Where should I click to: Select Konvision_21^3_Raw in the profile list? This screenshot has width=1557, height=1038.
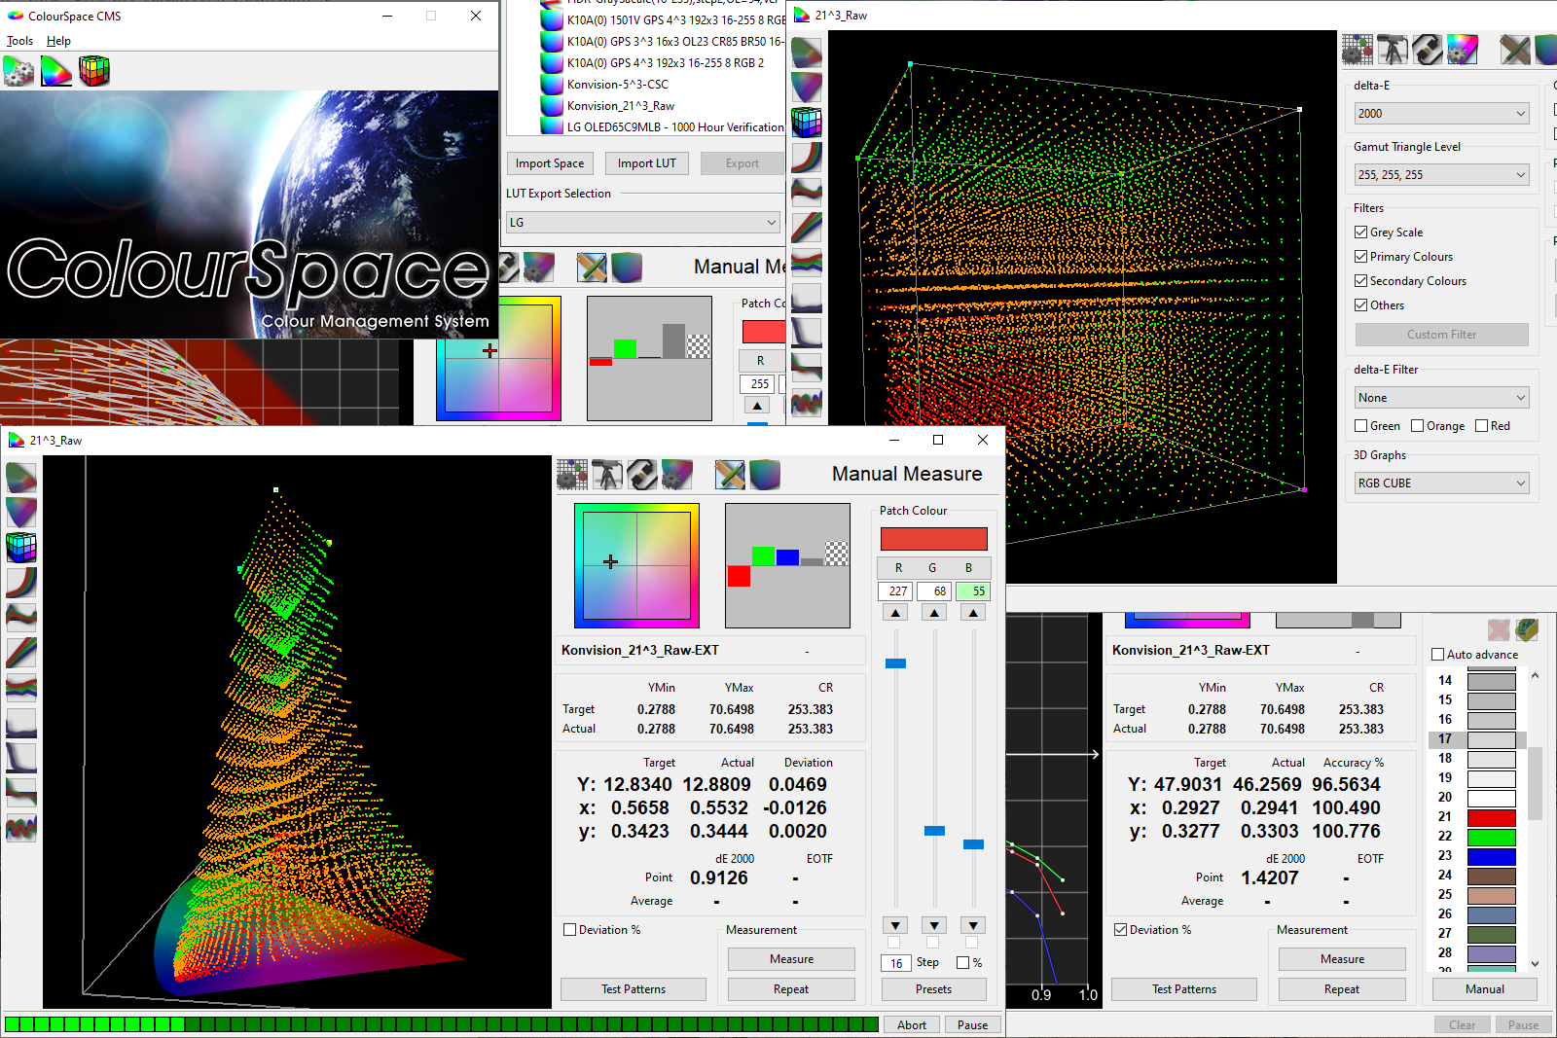[620, 106]
